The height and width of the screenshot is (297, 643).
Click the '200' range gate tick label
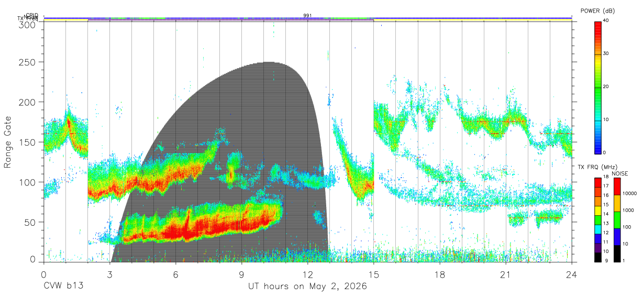point(27,102)
